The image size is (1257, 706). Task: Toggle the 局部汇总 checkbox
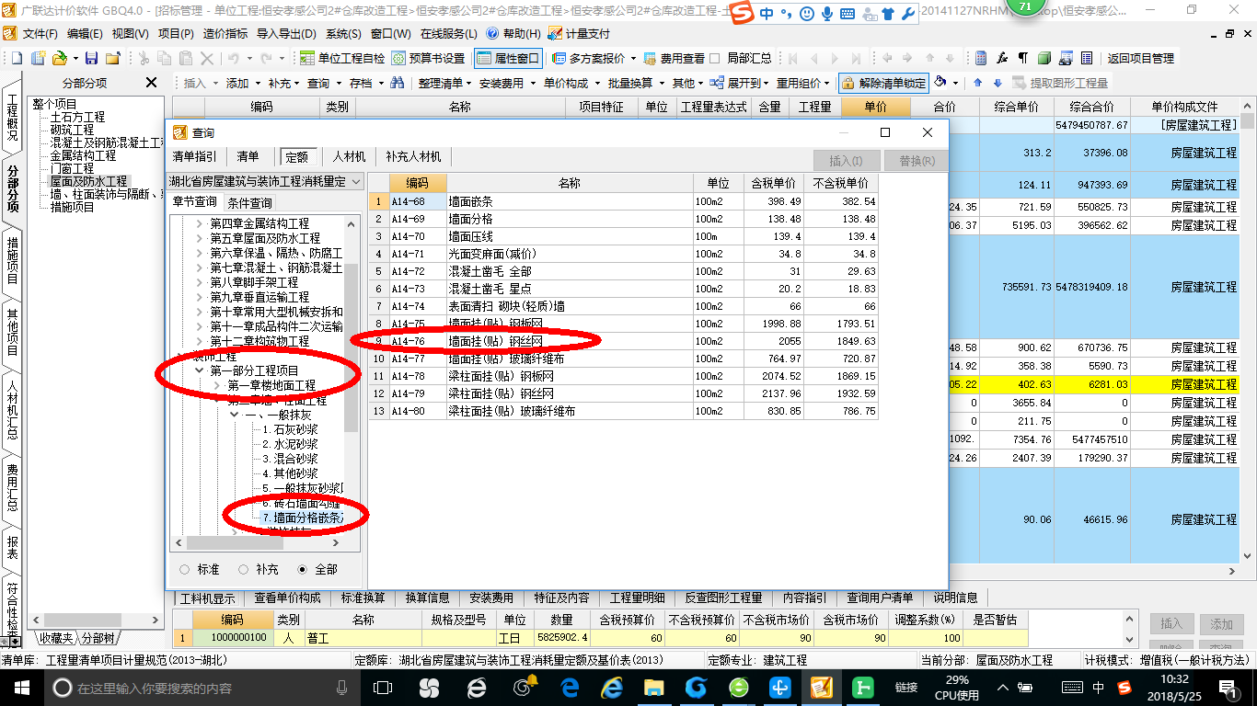pos(715,58)
